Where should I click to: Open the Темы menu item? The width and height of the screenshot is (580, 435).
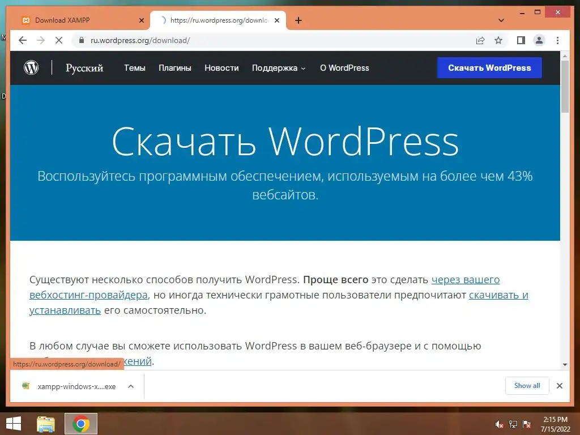click(135, 68)
